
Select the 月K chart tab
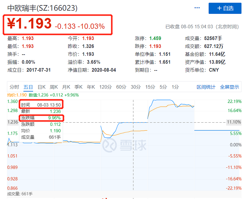point(66,87)
